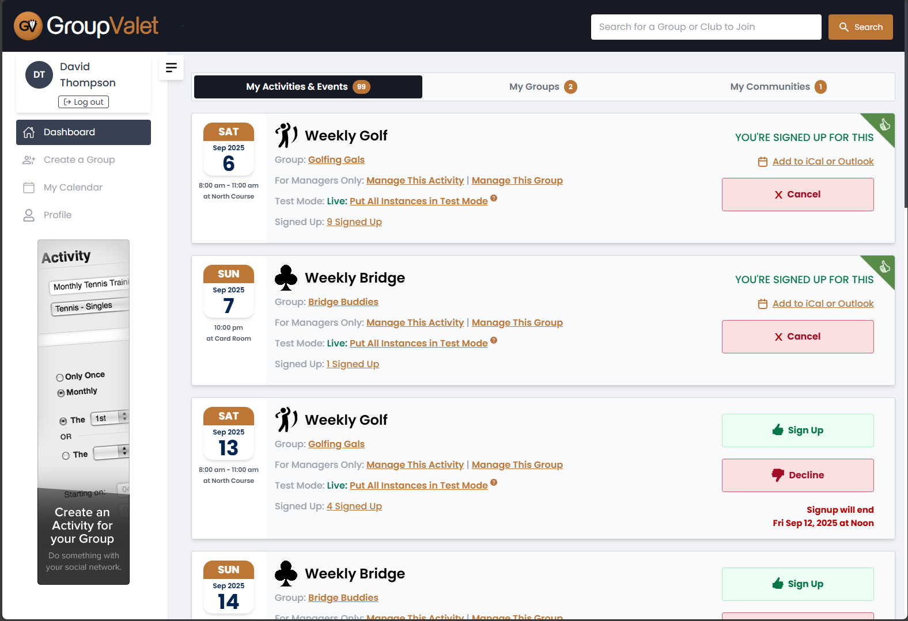Click the calendar icon beside Sep 6 iCal link
Screen dimensions: 908x621
(x=763, y=162)
